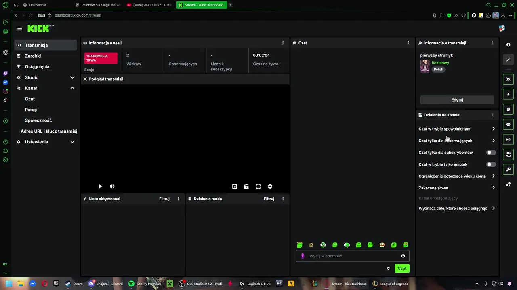Open stream preview settings gear
Screen dimensions: 517x290
click(270, 186)
